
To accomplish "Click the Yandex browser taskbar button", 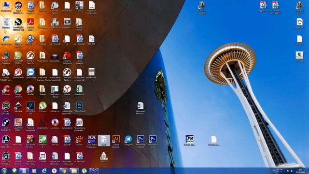I will tap(54, 171).
